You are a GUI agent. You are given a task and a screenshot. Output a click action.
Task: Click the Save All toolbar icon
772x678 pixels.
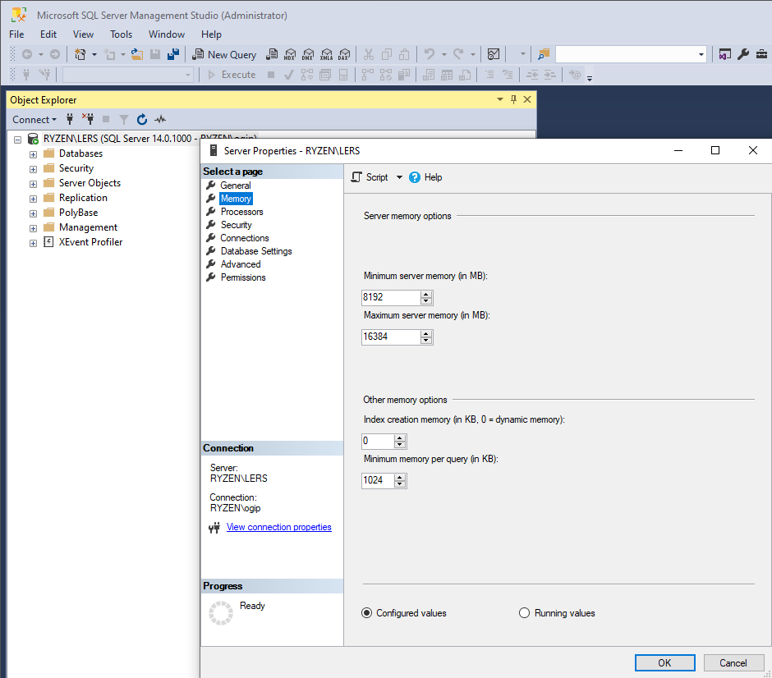coord(173,54)
